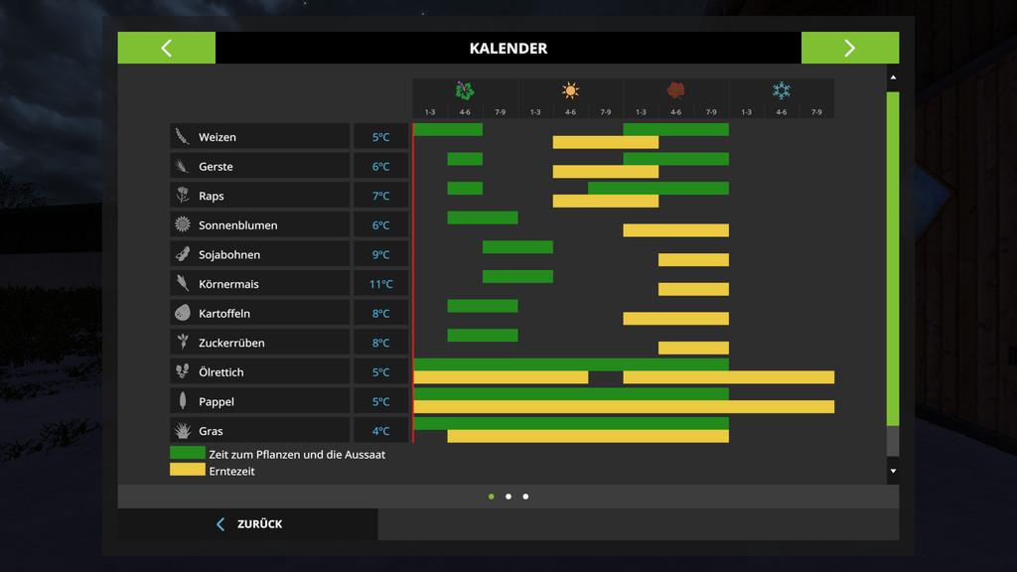The height and width of the screenshot is (572, 1017).
Task: Click the wheat icon next to Weizen
Action: (183, 137)
